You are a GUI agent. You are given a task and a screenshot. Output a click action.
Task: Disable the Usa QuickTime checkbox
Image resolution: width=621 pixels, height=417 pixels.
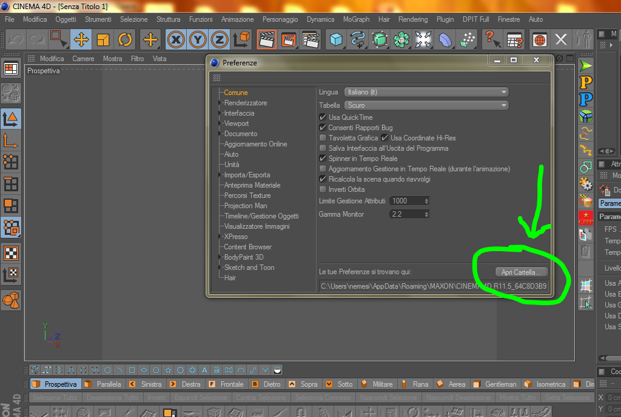(x=323, y=117)
